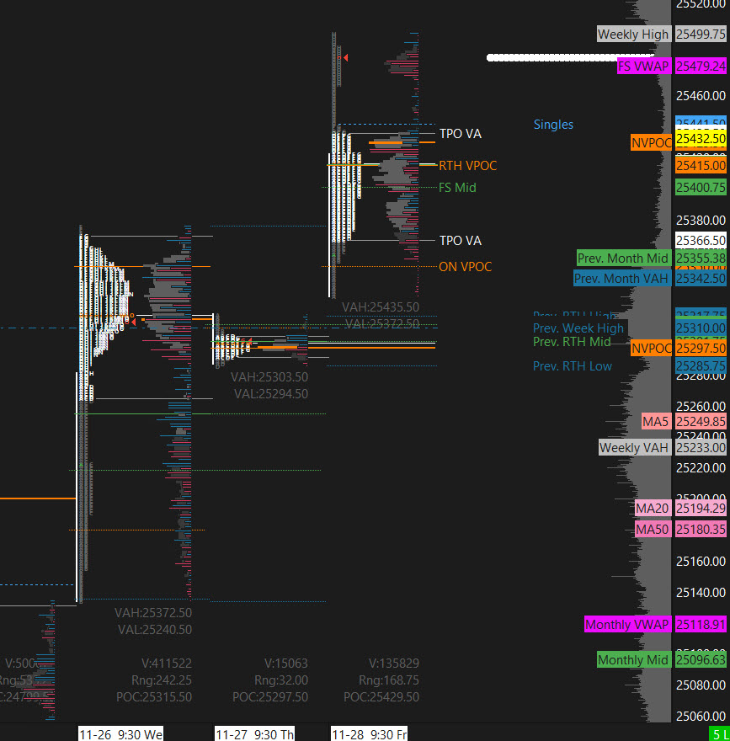Click the orange RTH VPOC text label

click(468, 166)
